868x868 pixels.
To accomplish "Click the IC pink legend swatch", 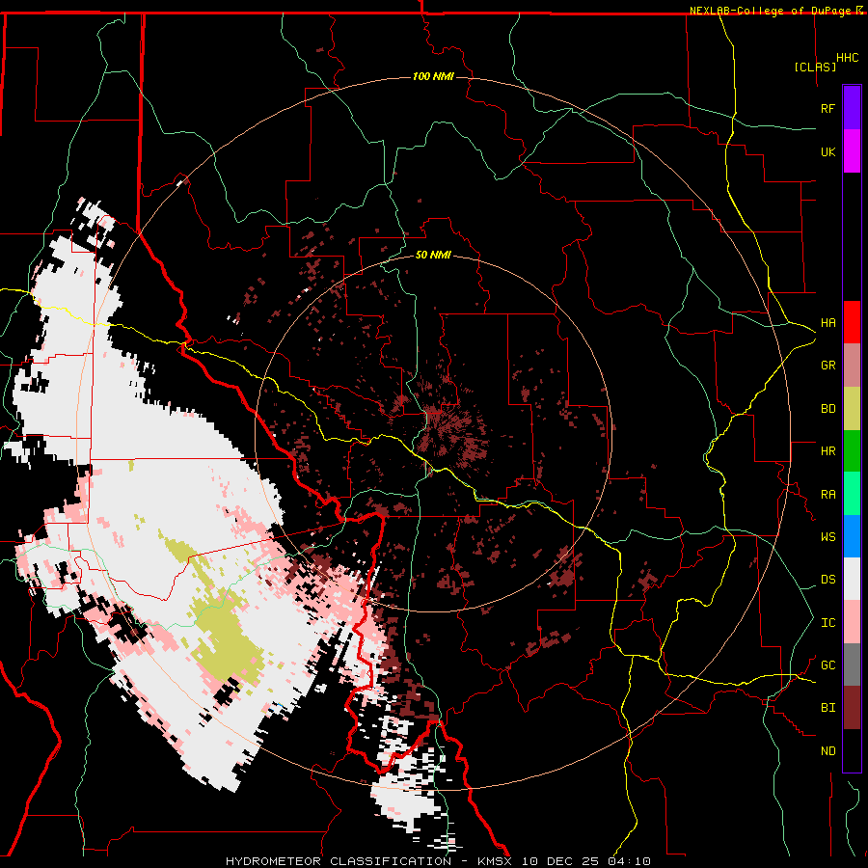I will pos(852,622).
